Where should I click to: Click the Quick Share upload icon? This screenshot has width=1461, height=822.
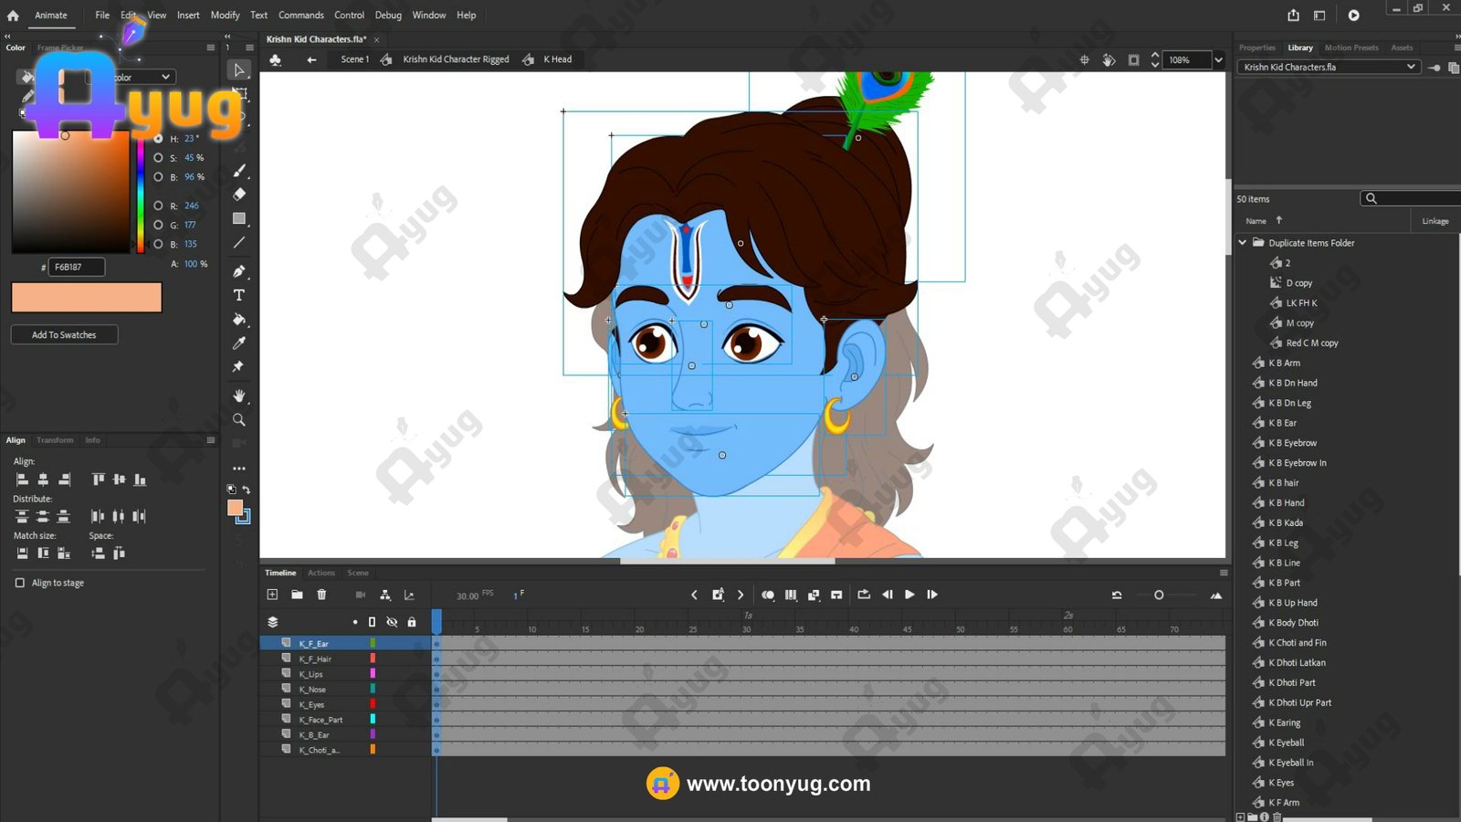[x=1293, y=16]
